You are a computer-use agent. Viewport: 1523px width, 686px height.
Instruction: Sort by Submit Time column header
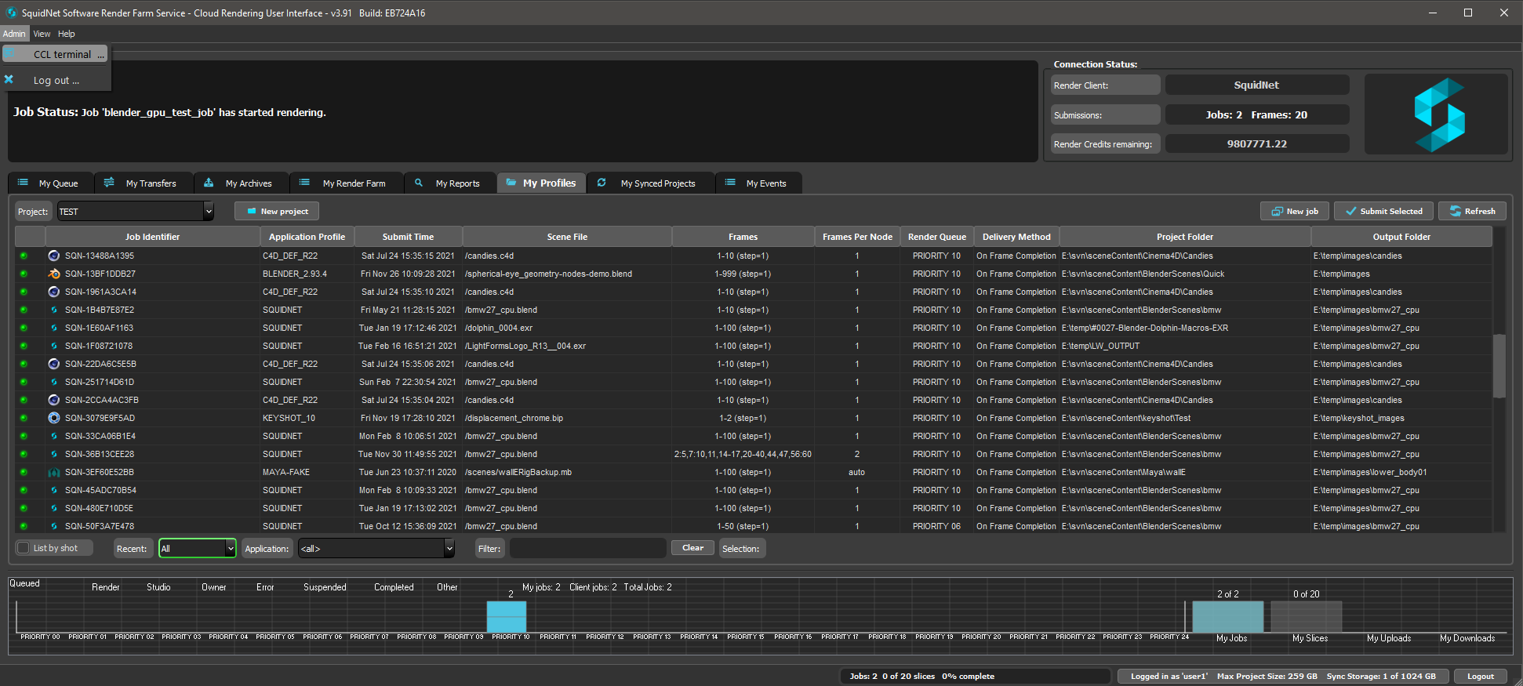408,237
